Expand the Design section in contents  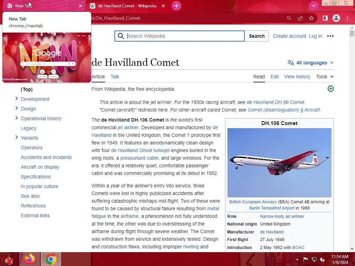pyautogui.click(x=16, y=108)
